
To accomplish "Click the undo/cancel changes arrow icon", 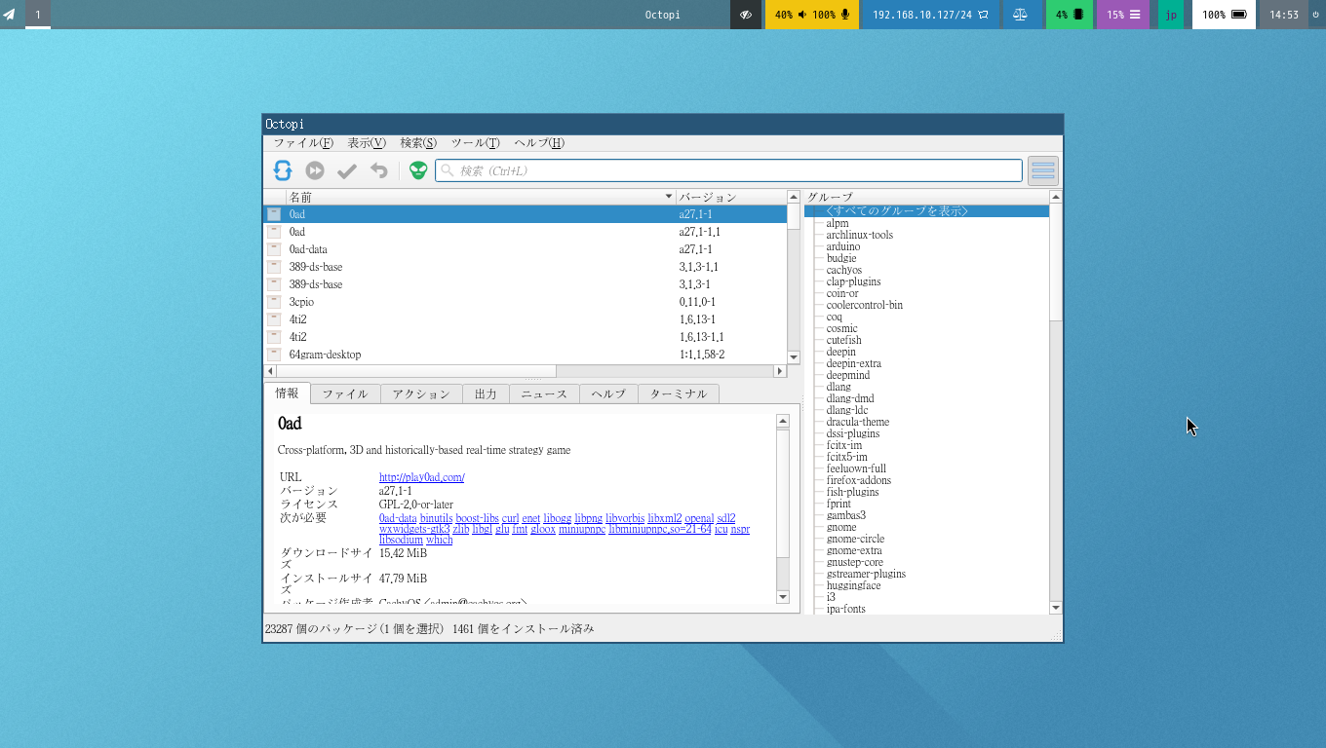I will (x=379, y=170).
